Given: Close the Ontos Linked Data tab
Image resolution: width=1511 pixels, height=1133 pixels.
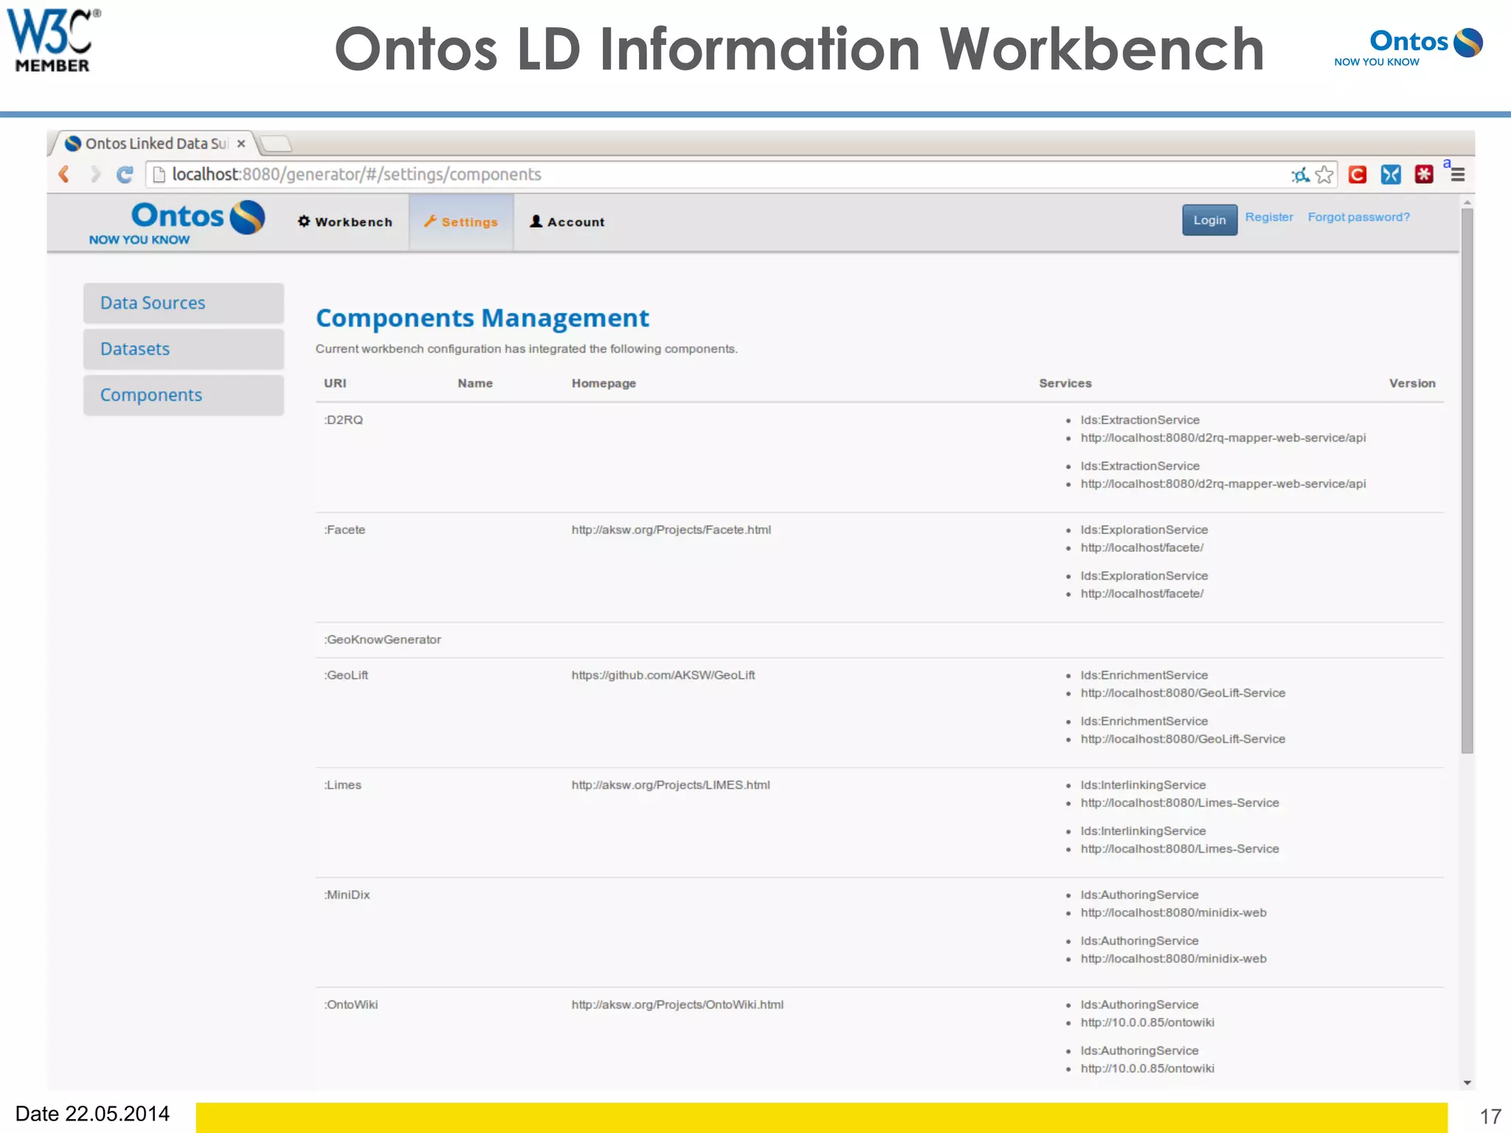Looking at the screenshot, I should 241,144.
